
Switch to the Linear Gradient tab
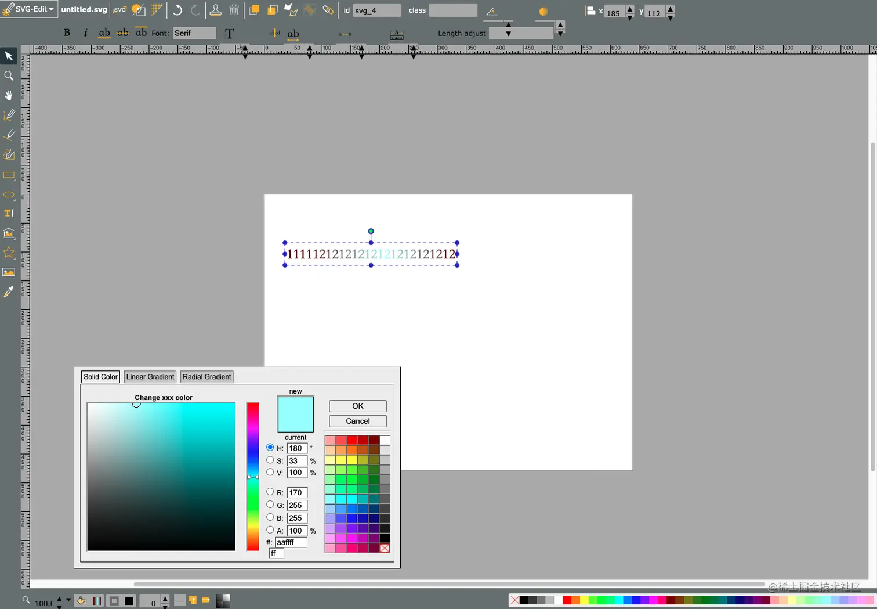(x=150, y=377)
